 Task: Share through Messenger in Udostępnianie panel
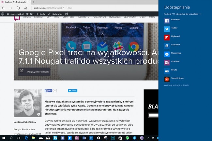(173, 54)
